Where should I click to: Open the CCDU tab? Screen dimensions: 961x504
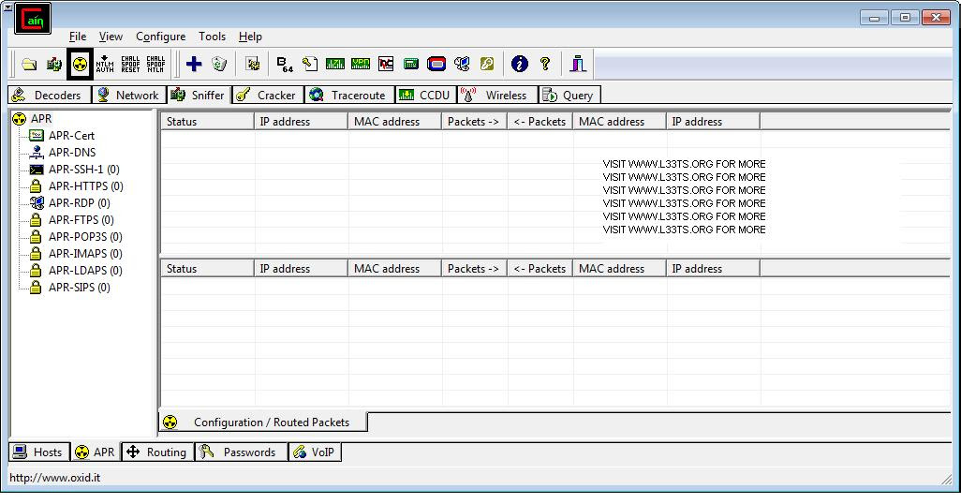[x=426, y=95]
